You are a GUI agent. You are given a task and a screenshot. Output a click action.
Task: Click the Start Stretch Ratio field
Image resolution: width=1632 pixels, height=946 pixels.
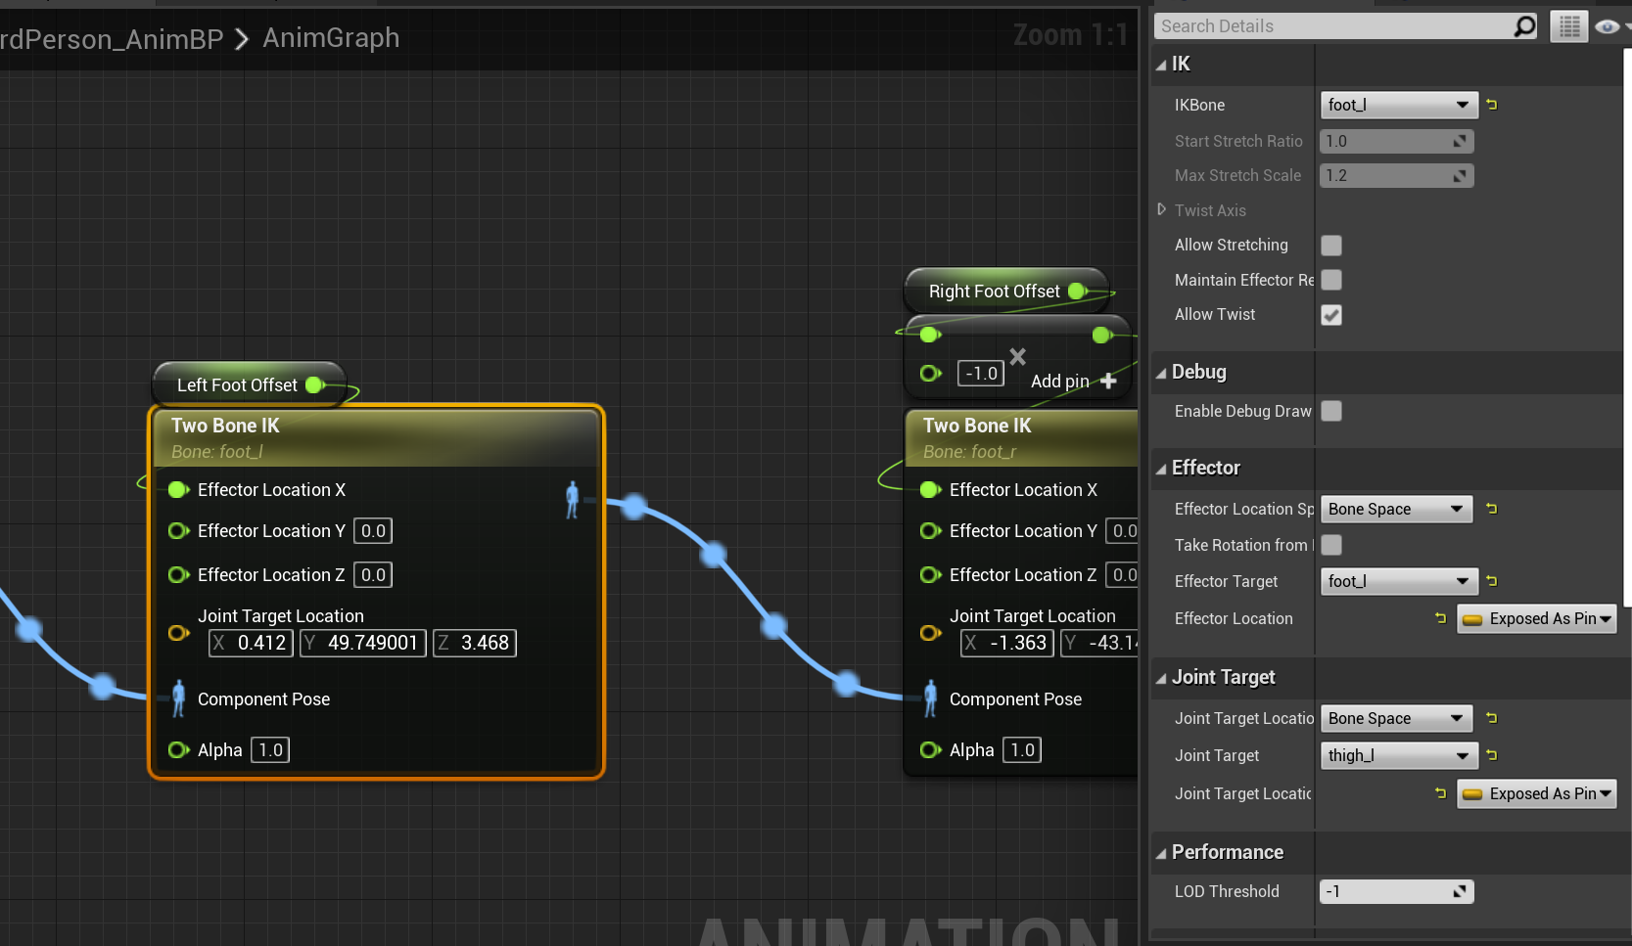point(1396,141)
